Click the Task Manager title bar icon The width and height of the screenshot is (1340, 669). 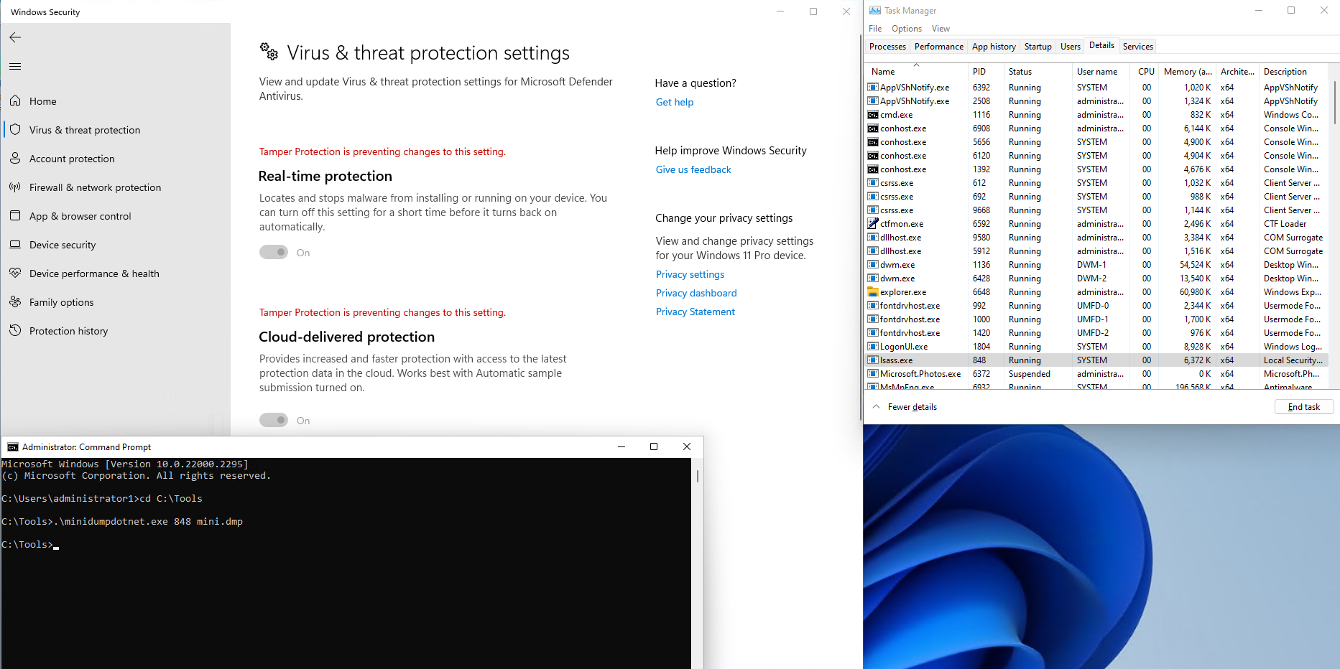[x=875, y=10]
